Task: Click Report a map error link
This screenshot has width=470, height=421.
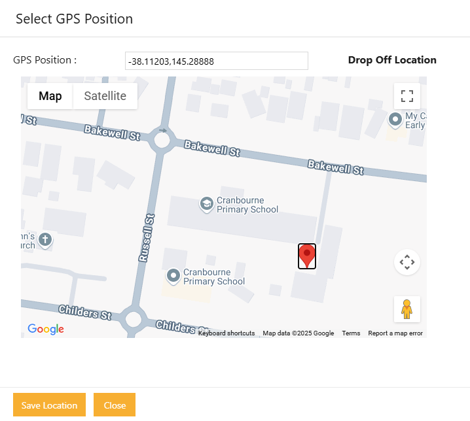Action: 395,333
